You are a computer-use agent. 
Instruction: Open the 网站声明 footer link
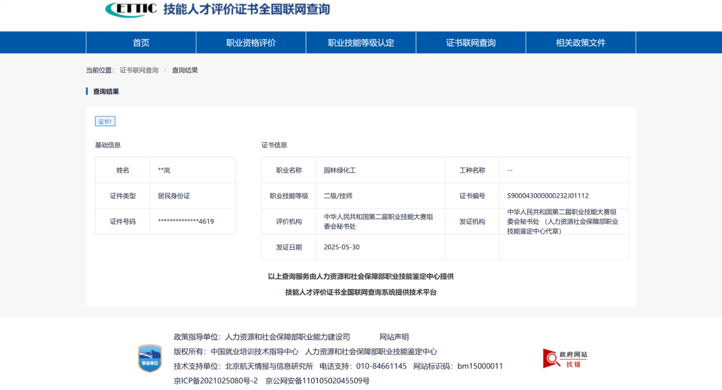(394, 337)
